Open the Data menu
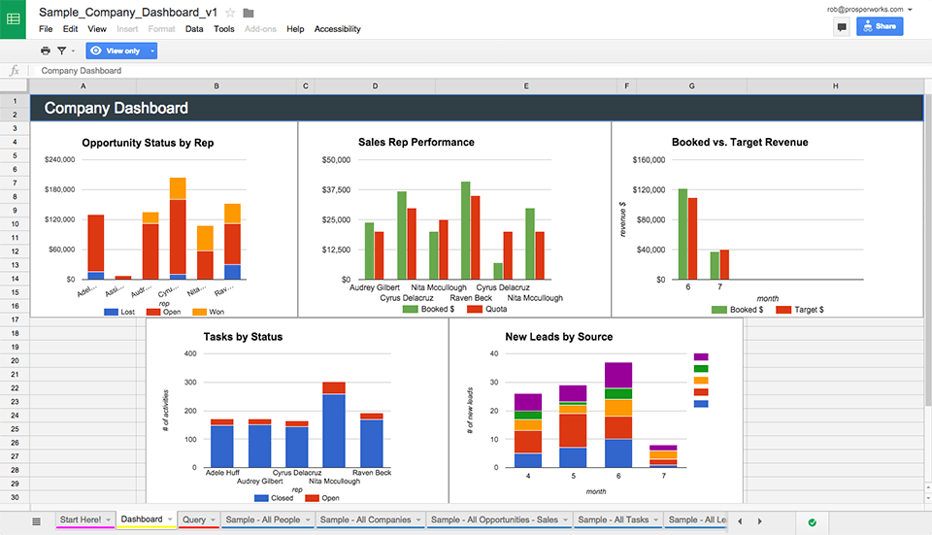The width and height of the screenshot is (932, 535). point(194,28)
